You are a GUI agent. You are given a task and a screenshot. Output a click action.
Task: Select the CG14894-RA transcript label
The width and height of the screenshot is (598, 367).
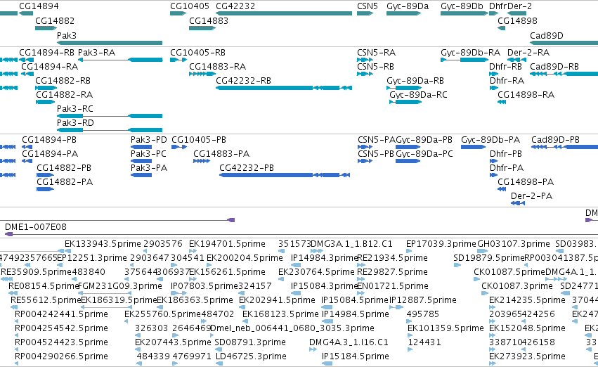click(x=50, y=66)
